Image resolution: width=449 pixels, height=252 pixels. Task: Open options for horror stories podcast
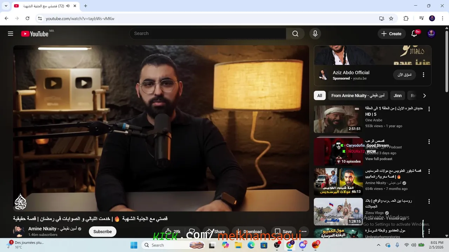[429, 142]
